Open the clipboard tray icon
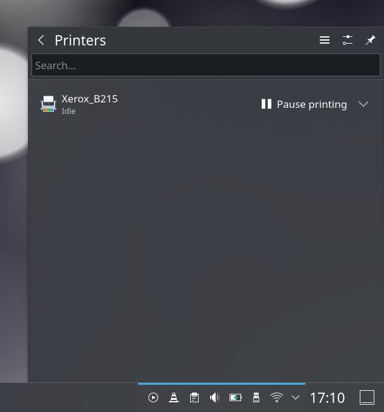The height and width of the screenshot is (412, 384). click(x=194, y=397)
